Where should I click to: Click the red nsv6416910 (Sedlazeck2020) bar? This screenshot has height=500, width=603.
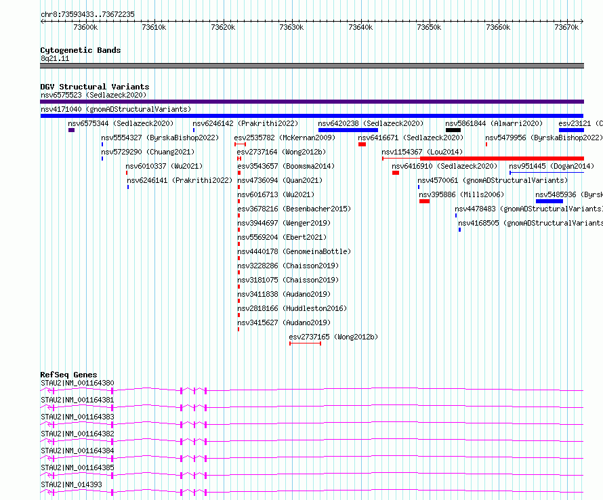tap(395, 173)
